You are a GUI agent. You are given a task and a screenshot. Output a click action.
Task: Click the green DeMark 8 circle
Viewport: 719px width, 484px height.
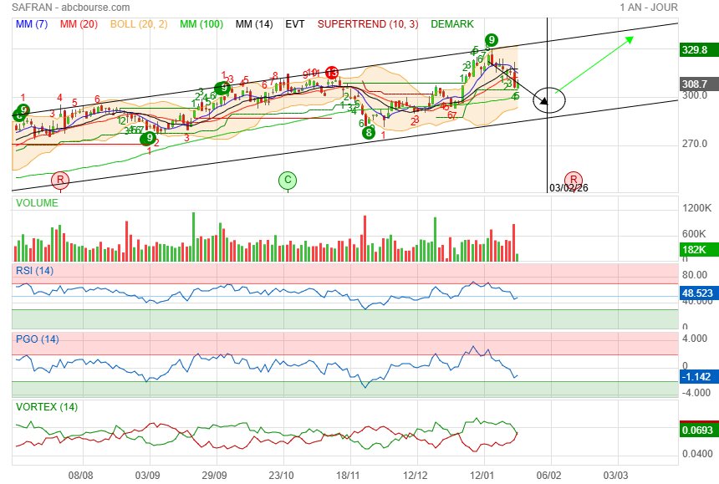pos(369,132)
